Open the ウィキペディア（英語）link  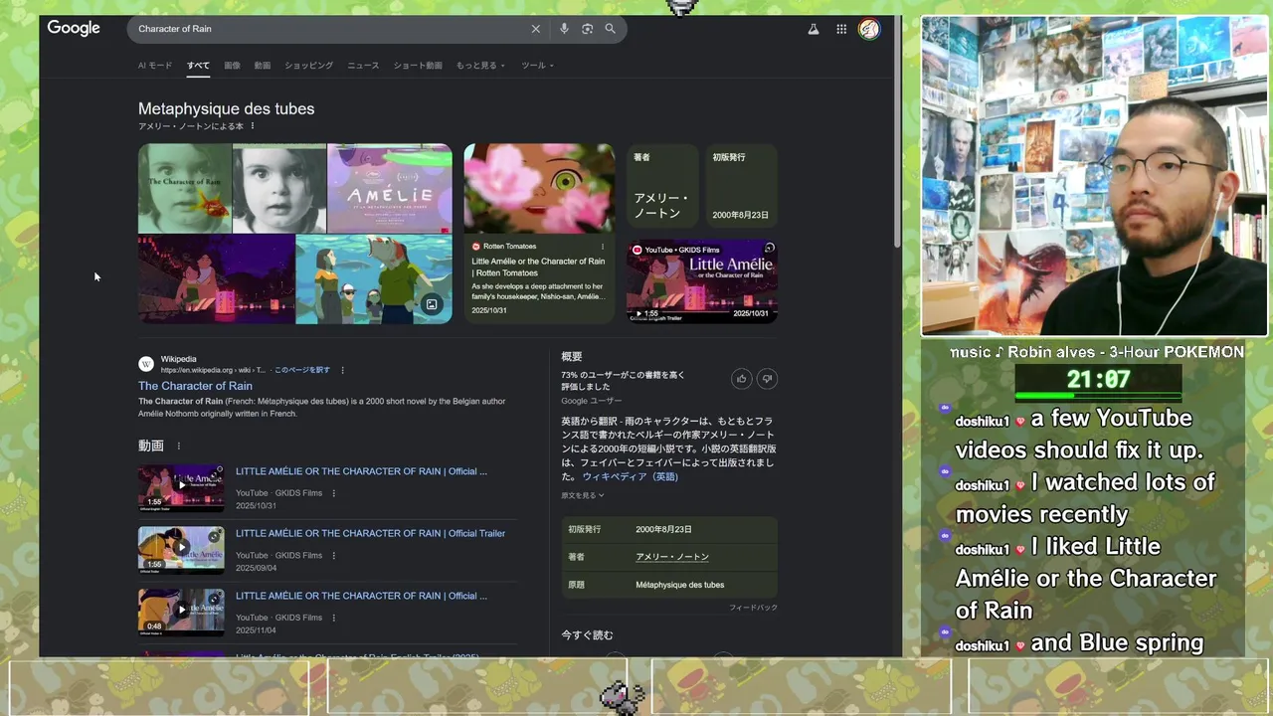(x=631, y=477)
